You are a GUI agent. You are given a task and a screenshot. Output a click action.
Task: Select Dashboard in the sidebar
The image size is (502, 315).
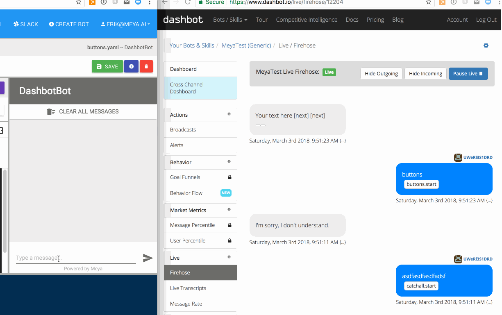point(200,69)
